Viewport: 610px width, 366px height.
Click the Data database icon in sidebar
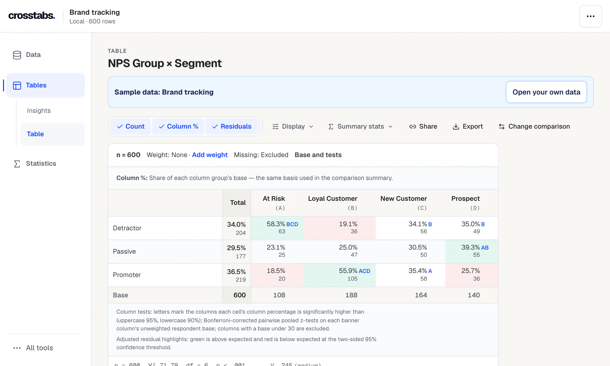coord(17,55)
